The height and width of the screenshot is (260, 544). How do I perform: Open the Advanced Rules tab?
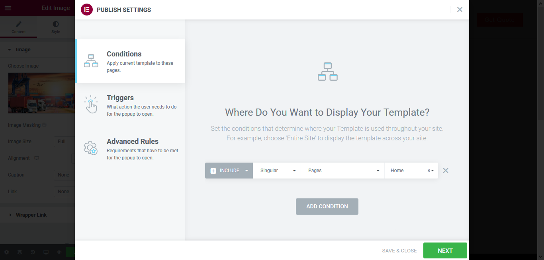pyautogui.click(x=130, y=149)
